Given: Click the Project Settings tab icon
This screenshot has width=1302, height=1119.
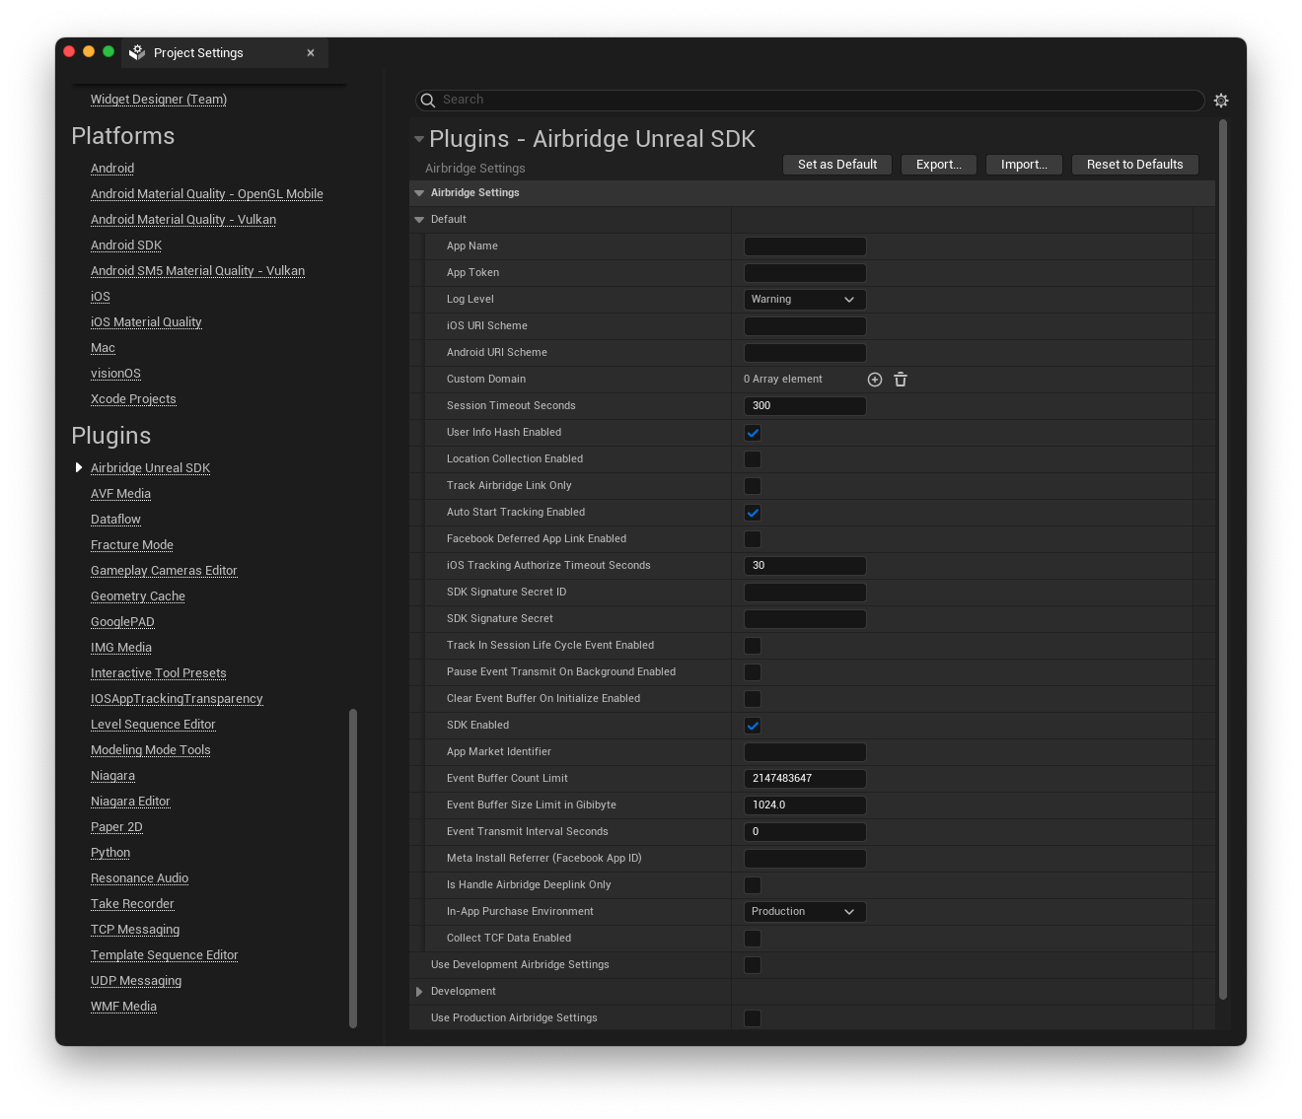Looking at the screenshot, I should [x=137, y=53].
